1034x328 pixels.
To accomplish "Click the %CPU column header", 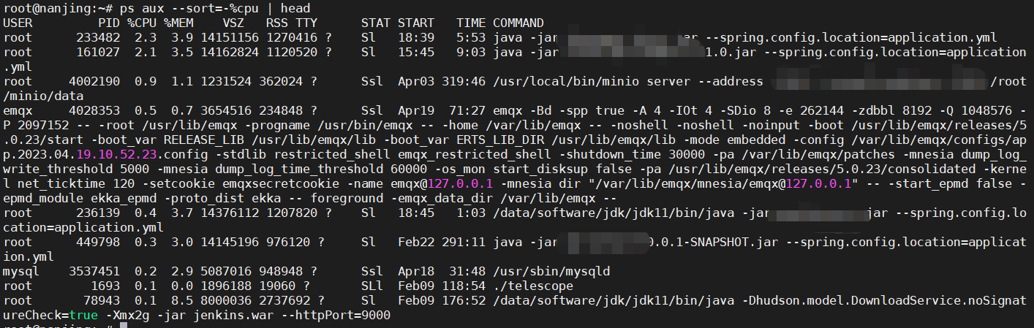I will coord(142,23).
